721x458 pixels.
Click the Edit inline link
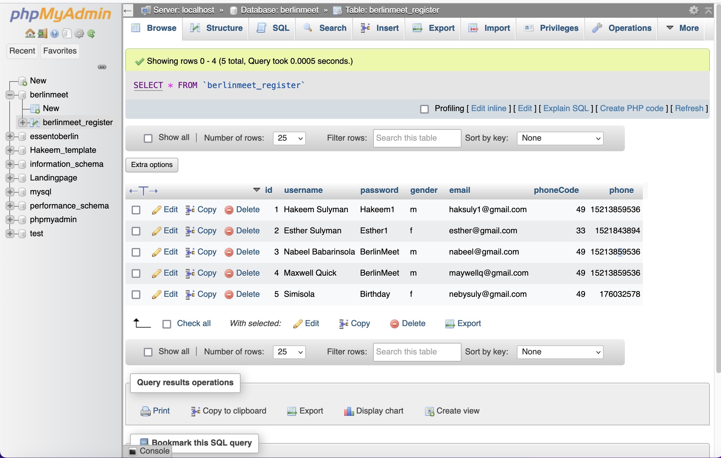coord(489,109)
